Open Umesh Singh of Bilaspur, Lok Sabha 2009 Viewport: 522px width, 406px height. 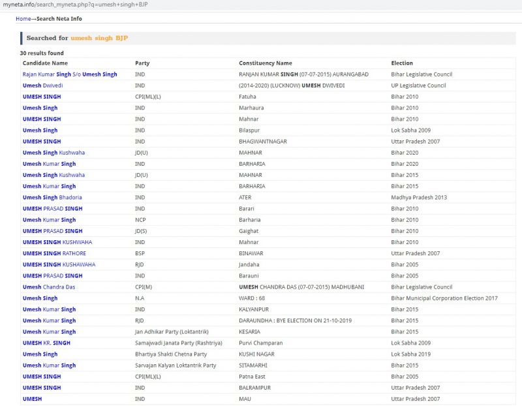click(x=40, y=131)
